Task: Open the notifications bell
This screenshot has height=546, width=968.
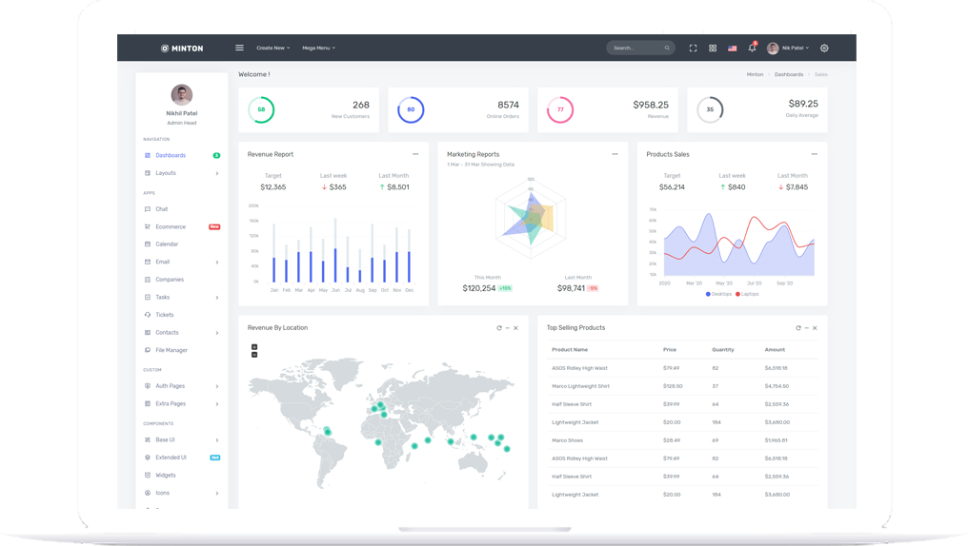Action: tap(752, 48)
